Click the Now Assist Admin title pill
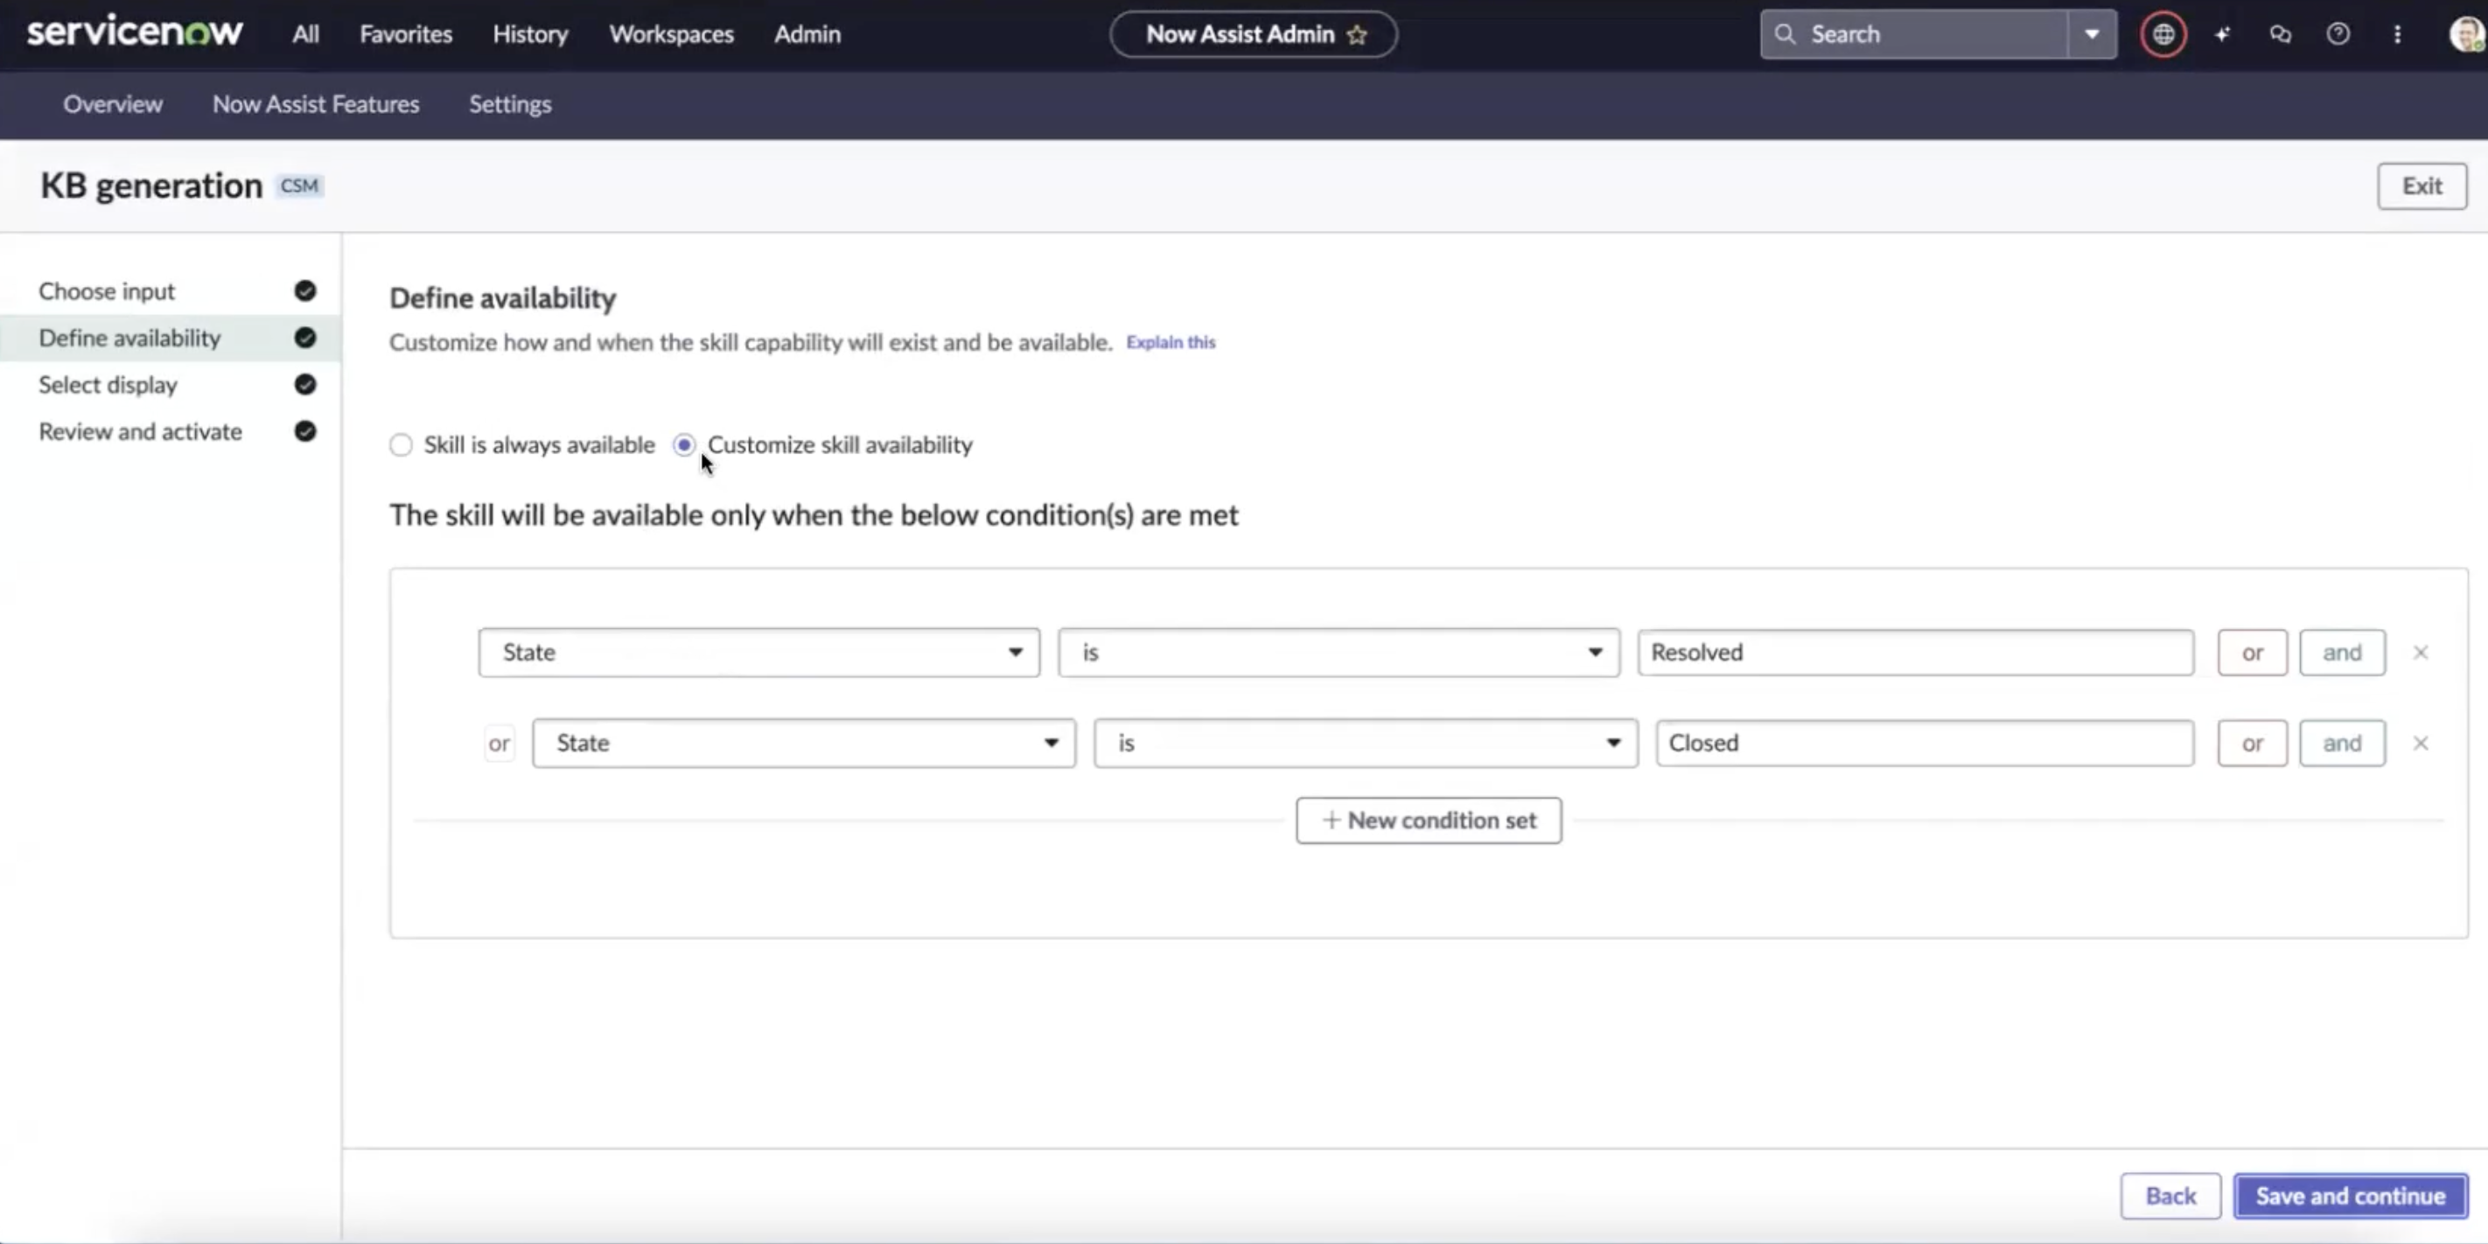2488x1244 pixels. coord(1253,35)
